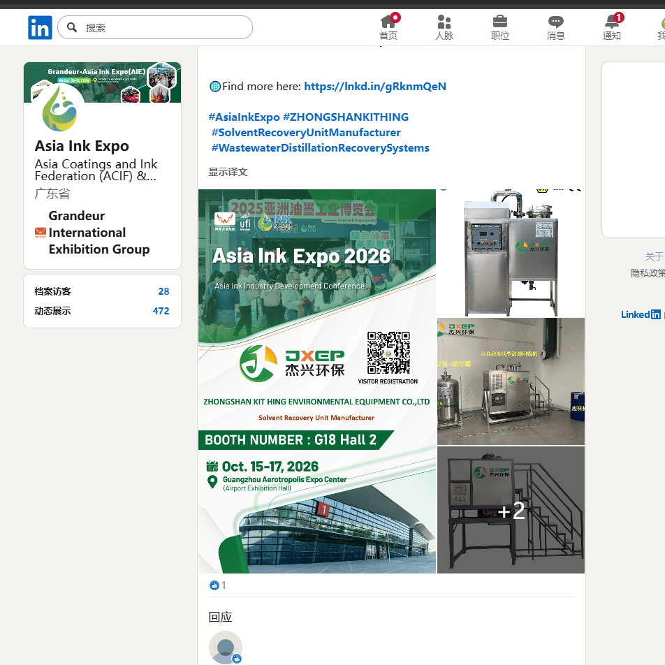Click the #AsiaInkExpo hashtag
Viewport: 665px width, 665px height.
click(x=244, y=117)
